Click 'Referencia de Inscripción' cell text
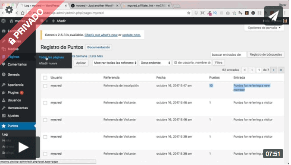The image size is (291, 165). pos(121,86)
